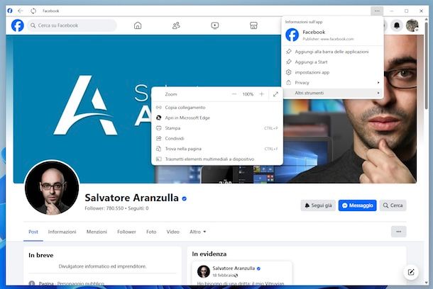Click the Segui già button

[318, 205]
